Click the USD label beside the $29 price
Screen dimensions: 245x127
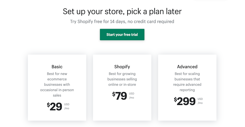click(67, 104)
